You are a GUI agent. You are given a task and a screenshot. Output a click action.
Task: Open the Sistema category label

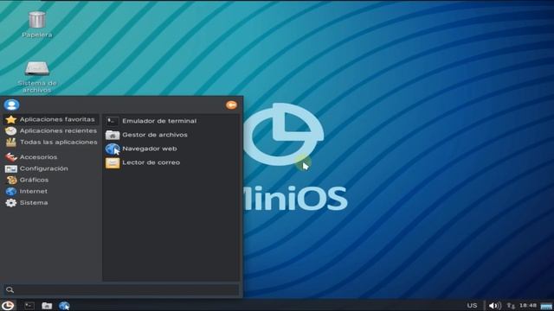(x=34, y=203)
